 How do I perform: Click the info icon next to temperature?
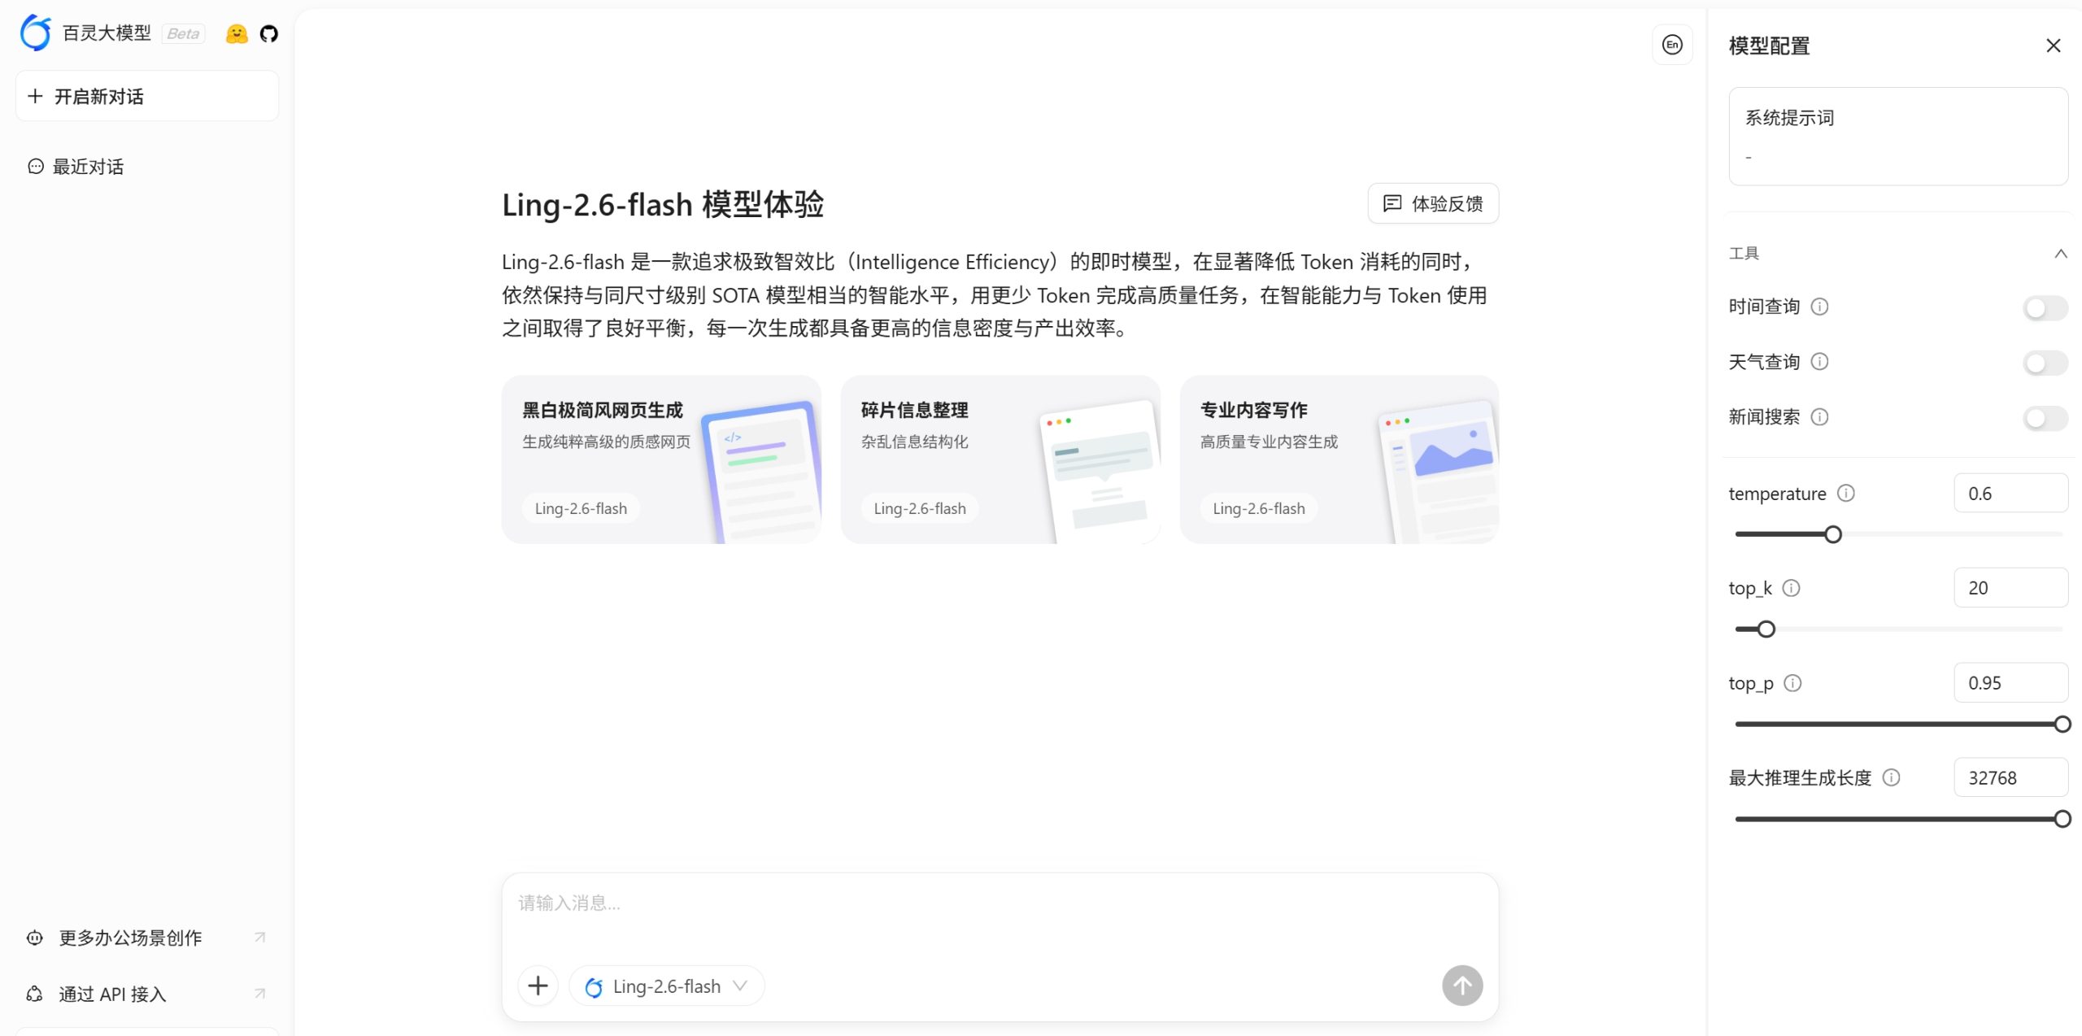[x=1847, y=493]
